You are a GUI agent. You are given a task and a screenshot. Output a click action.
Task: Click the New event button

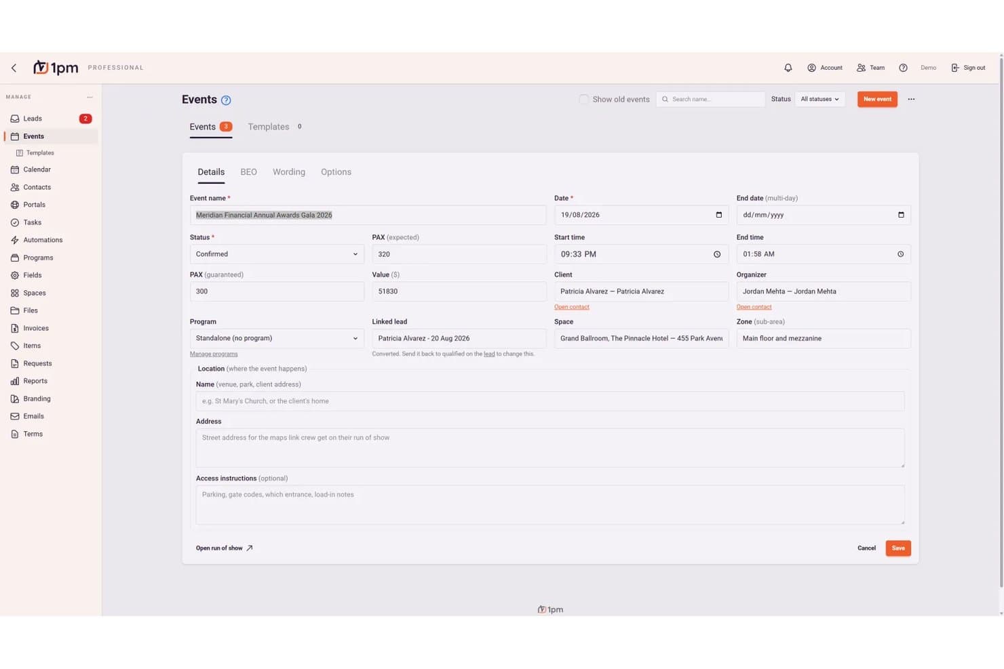tap(877, 99)
